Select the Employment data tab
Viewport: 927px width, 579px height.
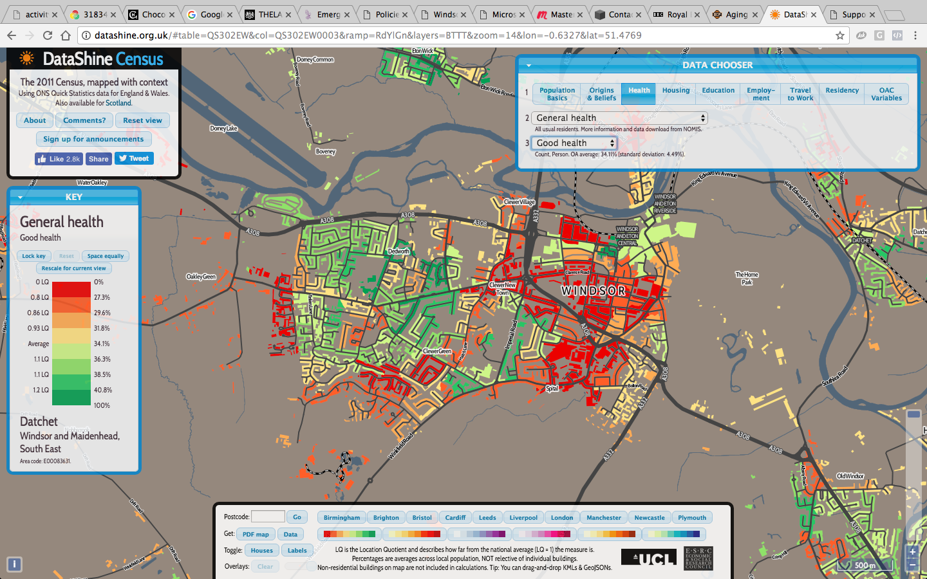pos(761,94)
